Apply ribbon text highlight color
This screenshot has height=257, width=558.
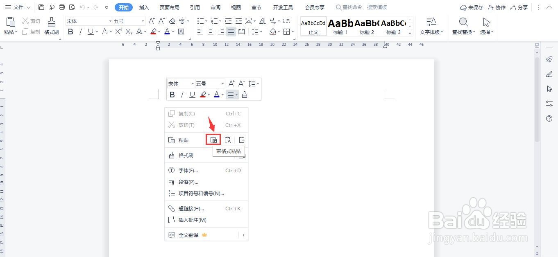point(153,32)
